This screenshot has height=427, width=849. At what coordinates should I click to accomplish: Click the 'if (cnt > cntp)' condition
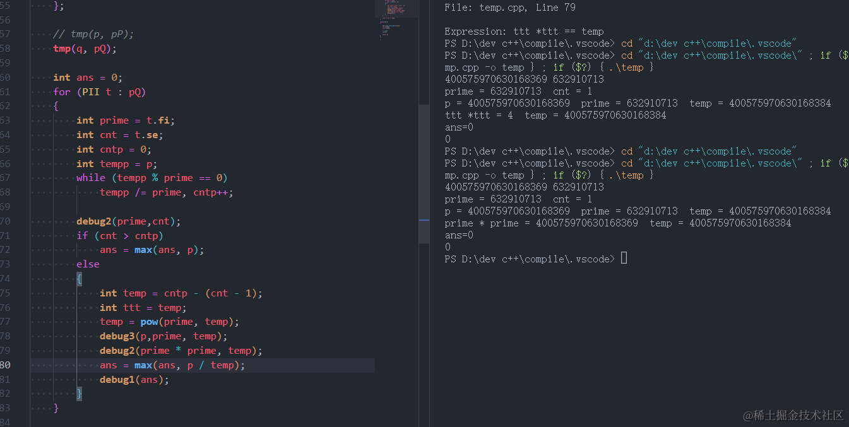(x=120, y=235)
